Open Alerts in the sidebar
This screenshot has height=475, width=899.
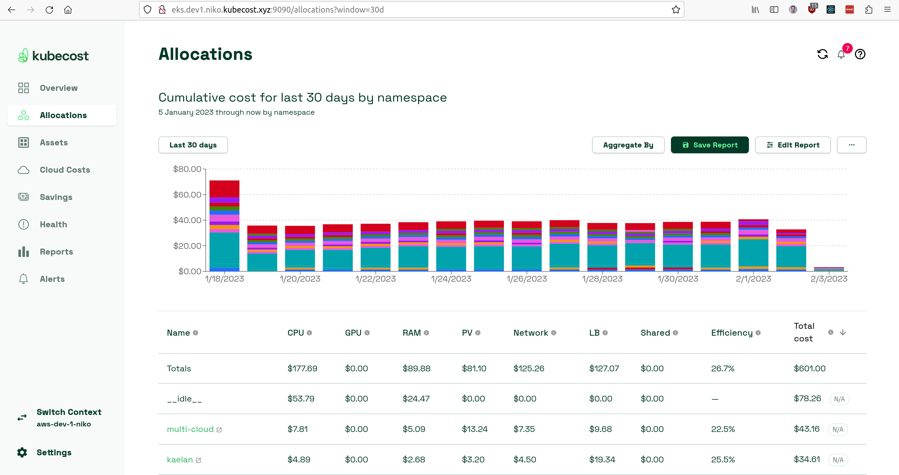(62, 279)
